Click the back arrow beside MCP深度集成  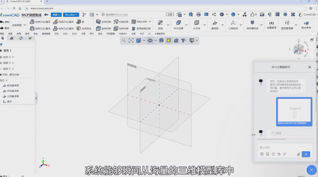click(46, 15)
